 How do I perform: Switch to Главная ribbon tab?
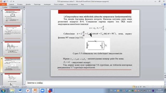11,4
